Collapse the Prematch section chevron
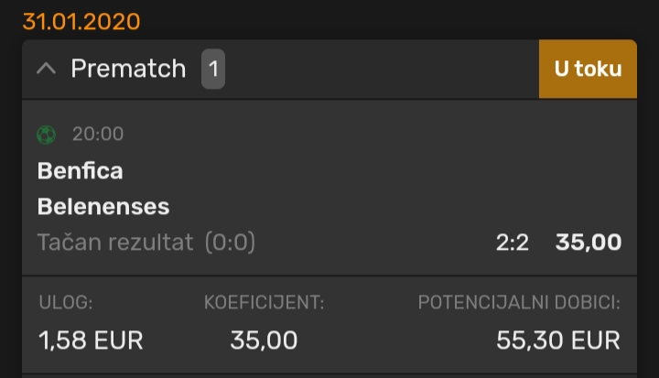This screenshot has height=378, width=659. tap(47, 69)
